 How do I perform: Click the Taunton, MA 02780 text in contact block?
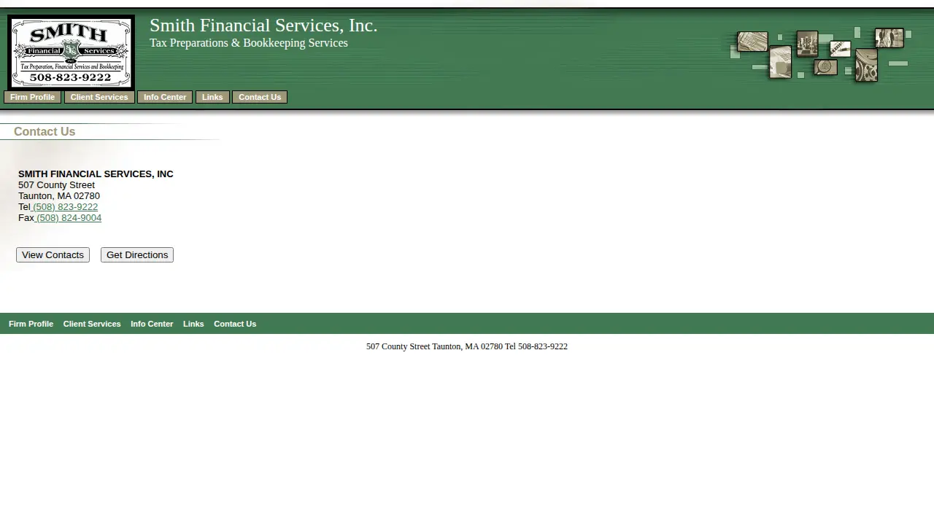click(59, 196)
